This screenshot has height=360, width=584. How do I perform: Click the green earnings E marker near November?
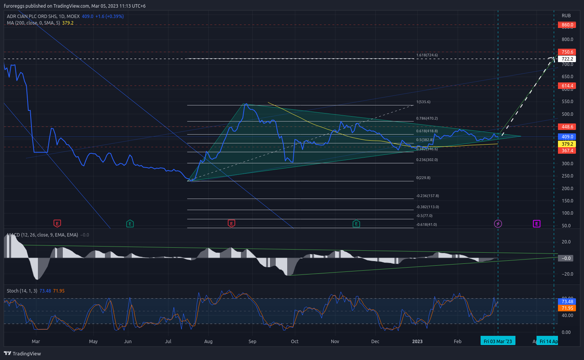(356, 224)
